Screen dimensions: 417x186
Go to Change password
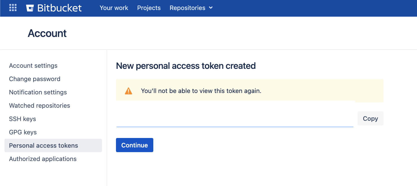pos(35,79)
